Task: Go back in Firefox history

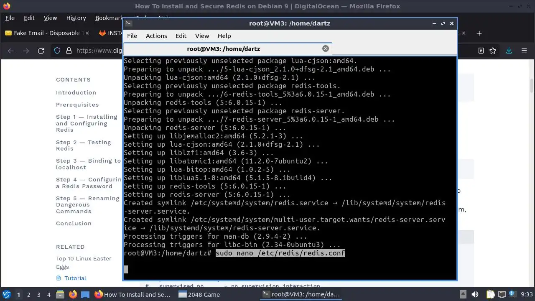Action: point(11,51)
